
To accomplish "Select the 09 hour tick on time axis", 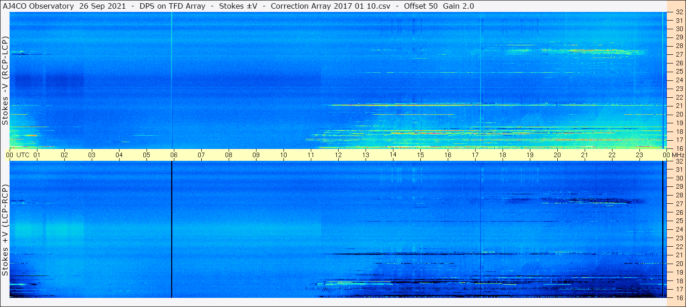I will [256, 155].
